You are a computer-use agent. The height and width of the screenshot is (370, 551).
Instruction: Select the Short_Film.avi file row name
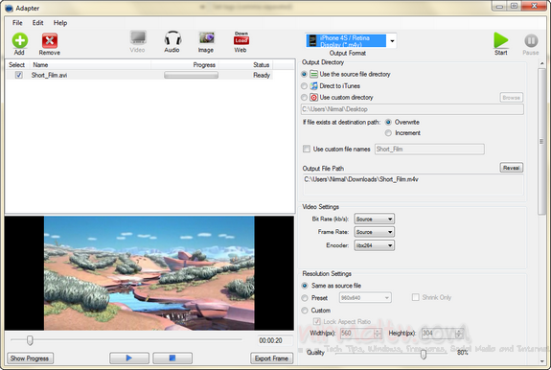pos(49,75)
